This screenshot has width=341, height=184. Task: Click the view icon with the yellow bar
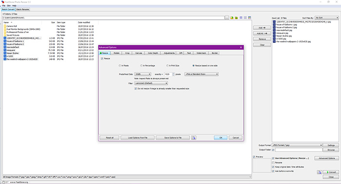249,18
